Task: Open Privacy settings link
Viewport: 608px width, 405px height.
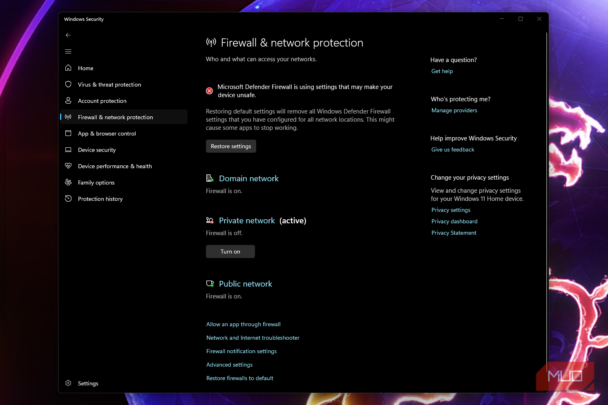Action: pos(451,210)
